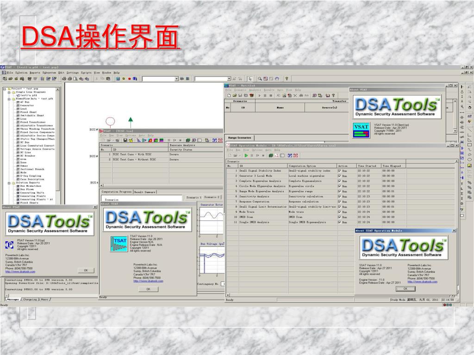The width and height of the screenshot is (474, 355).
Task: Click the project tree scrollbar up arrow
Action: [57, 89]
